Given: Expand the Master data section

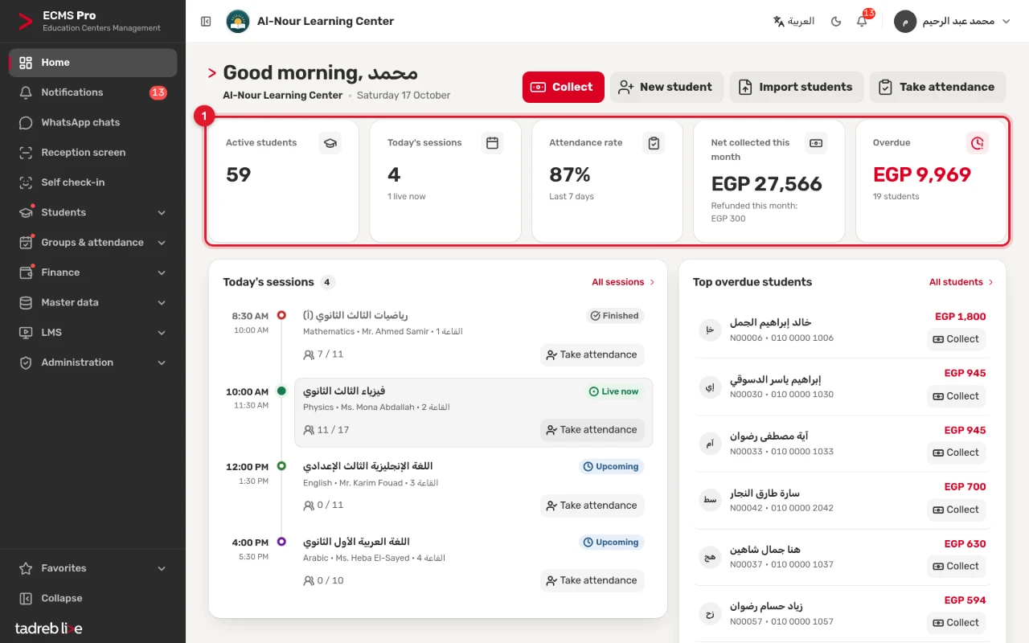Looking at the screenshot, I should coord(92,302).
